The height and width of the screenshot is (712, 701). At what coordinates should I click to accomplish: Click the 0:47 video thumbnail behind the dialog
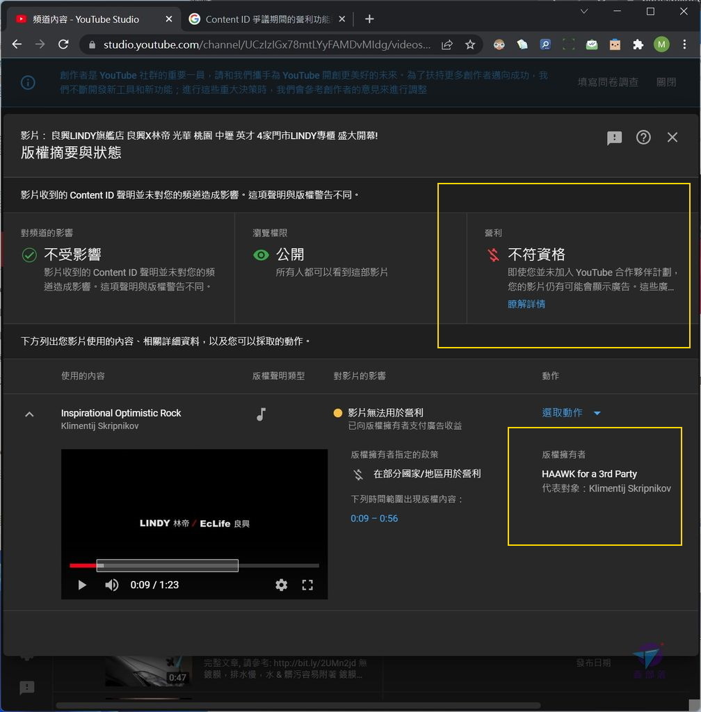pyautogui.click(x=149, y=671)
